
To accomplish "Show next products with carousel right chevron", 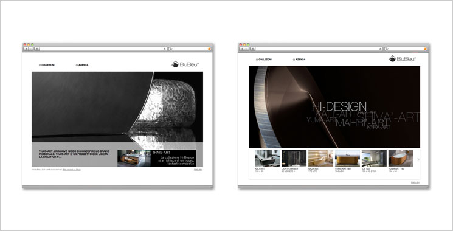I will coord(418,159).
